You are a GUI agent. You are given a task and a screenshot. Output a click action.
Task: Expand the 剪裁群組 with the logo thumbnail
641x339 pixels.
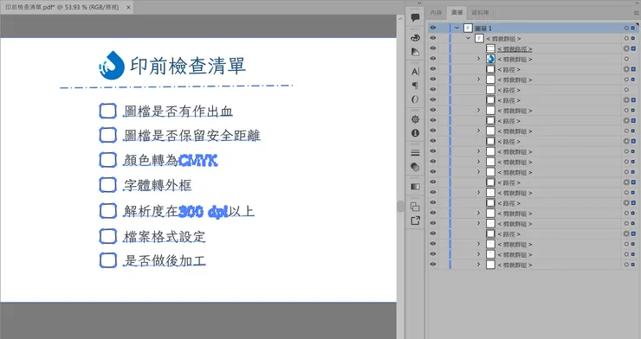[x=479, y=59]
